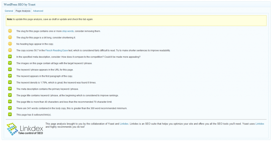This screenshot has width=272, height=142.
Task: Click the WordPress SEO by Yoast panel header
Action: point(19,5)
